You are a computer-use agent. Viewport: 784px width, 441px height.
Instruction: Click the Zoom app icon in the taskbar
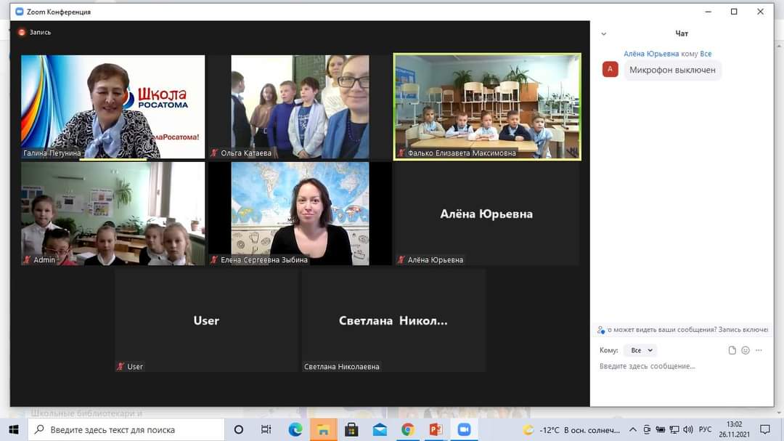point(464,429)
